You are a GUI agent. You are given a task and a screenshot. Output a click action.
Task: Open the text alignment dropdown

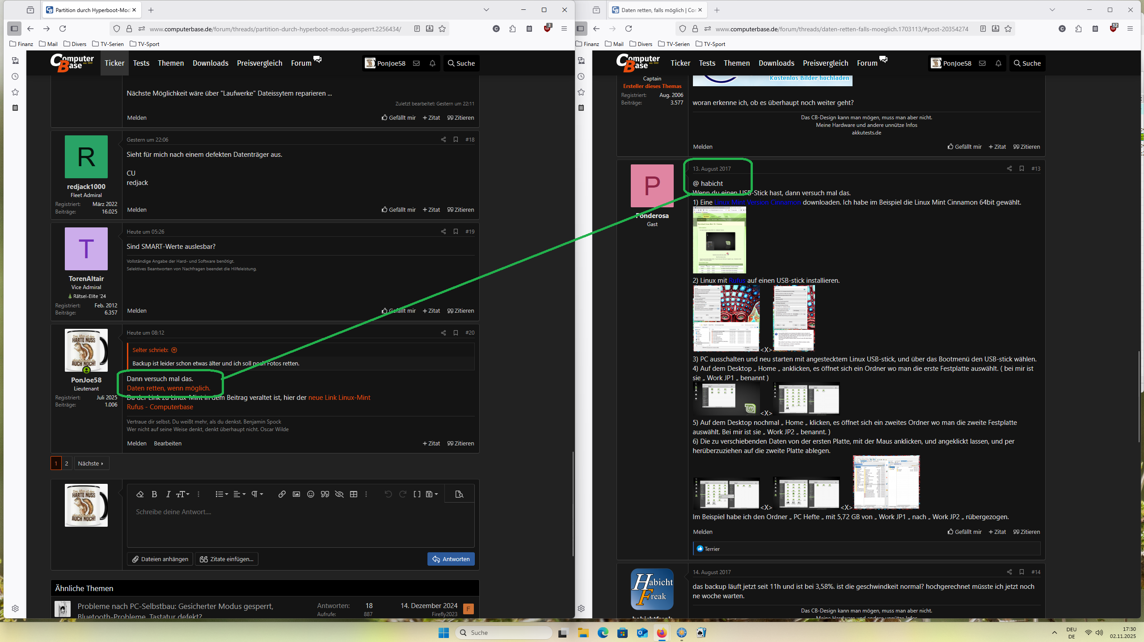(240, 494)
